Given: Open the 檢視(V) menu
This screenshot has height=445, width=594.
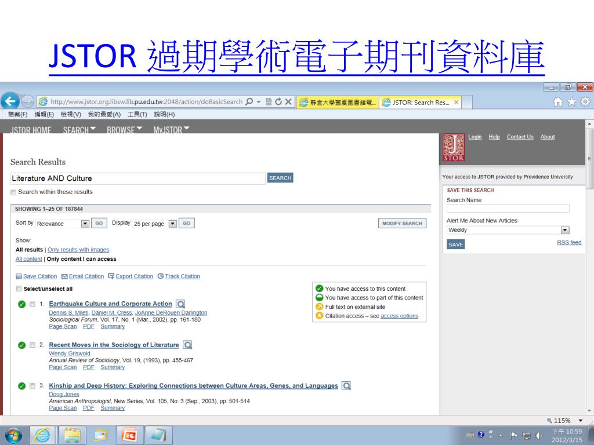Looking at the screenshot, I should [71, 114].
